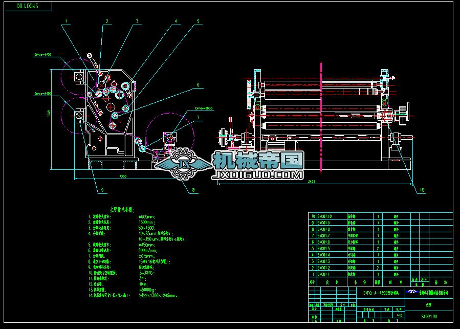Image resolution: width=460 pixels, height=329 pixels.
Task: Click the blue company logo in title block
Action: point(412,292)
